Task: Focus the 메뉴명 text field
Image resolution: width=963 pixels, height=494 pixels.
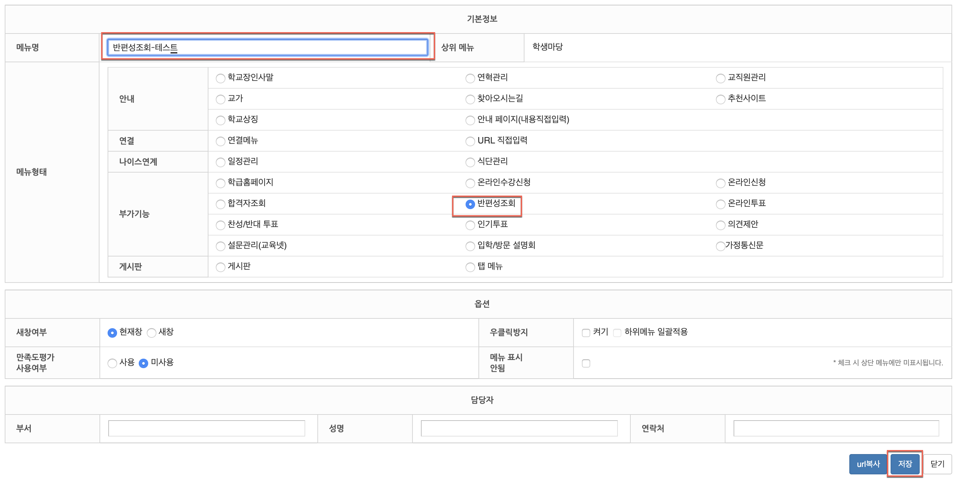Action: pos(267,47)
